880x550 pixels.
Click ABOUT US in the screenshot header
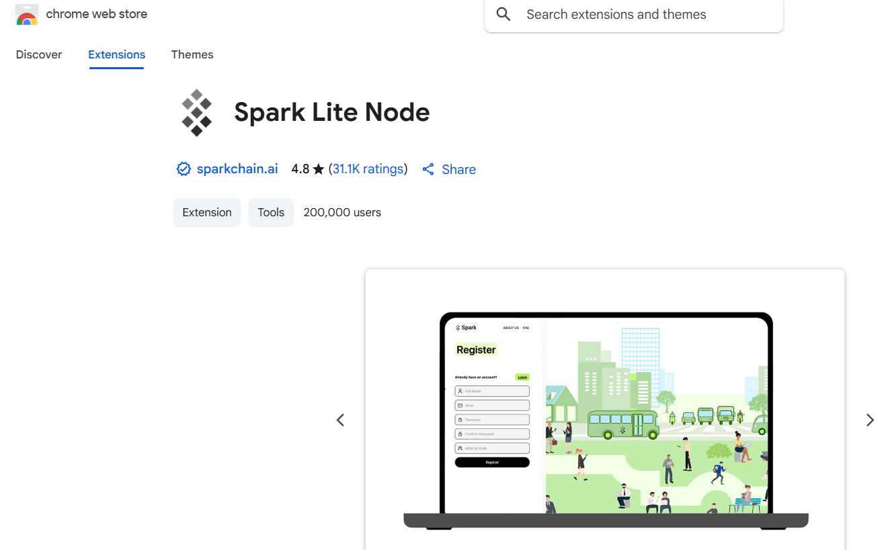tap(511, 328)
